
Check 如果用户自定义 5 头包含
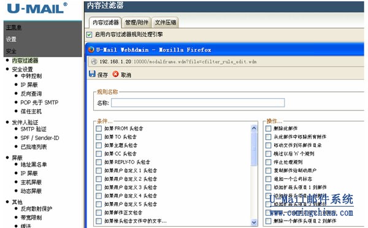tap(99, 204)
